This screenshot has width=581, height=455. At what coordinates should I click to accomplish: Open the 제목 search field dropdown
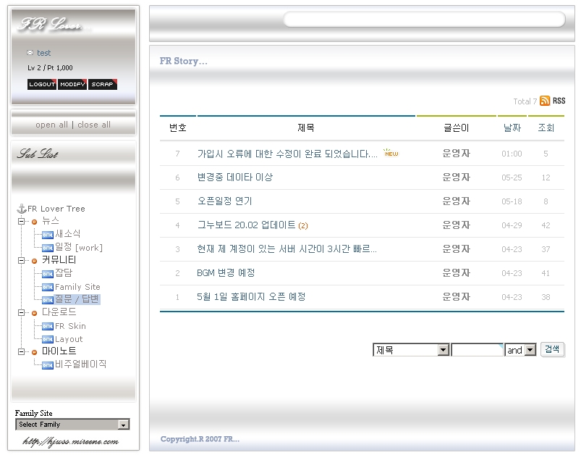pyautogui.click(x=411, y=350)
